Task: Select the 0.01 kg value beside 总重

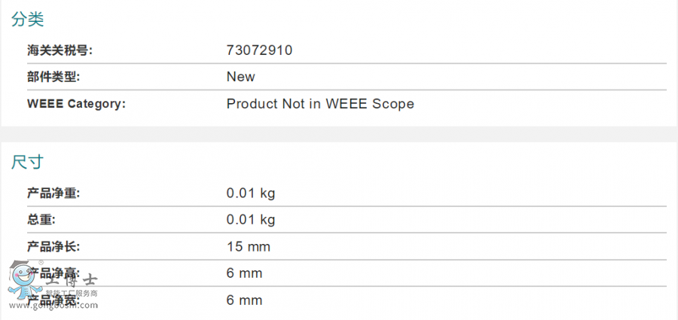Action: click(251, 220)
